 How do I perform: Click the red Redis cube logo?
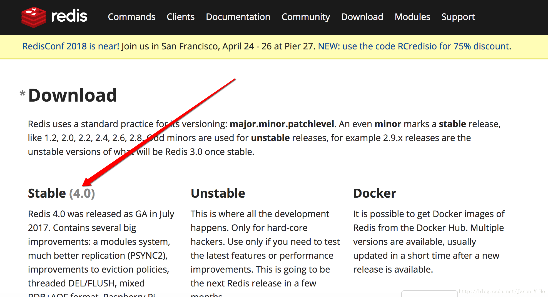(33, 17)
